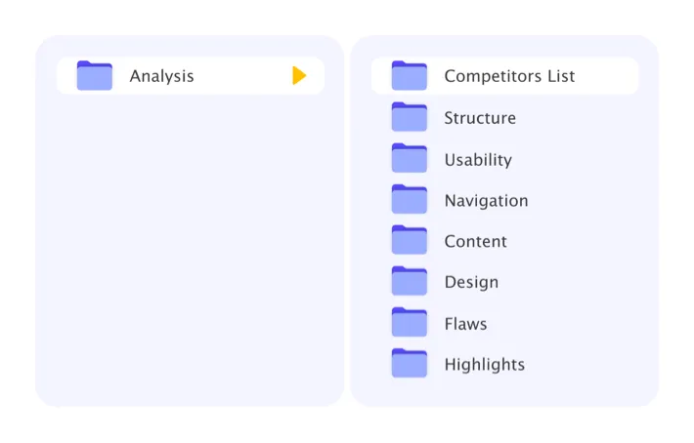
Task: Expand the Analysis folder yellow arrow
Action: click(299, 76)
